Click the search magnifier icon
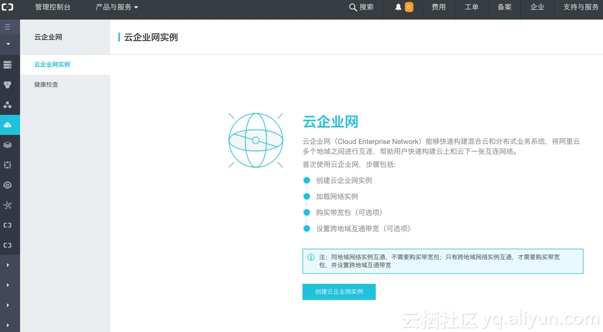This screenshot has height=332, width=603. tap(353, 7)
